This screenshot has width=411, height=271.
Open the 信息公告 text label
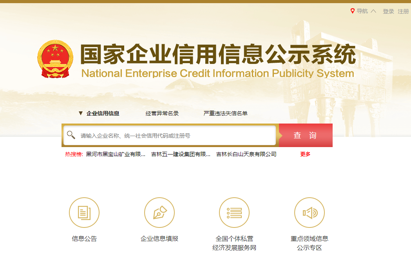[x=84, y=239]
